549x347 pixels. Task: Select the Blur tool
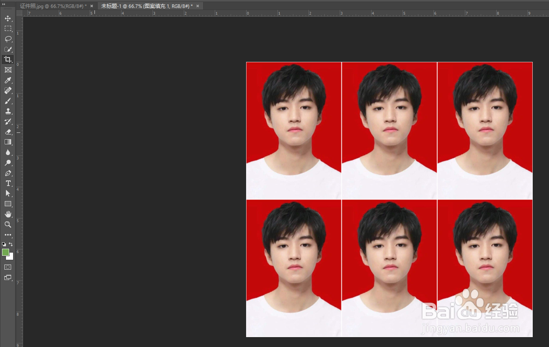(x=8, y=152)
